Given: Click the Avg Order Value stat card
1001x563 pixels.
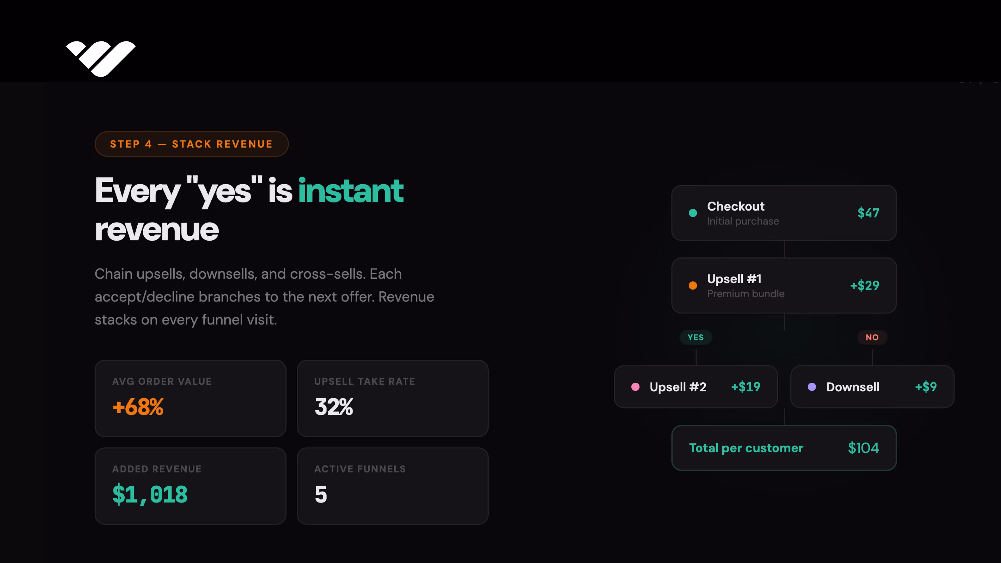Looking at the screenshot, I should pos(190,398).
